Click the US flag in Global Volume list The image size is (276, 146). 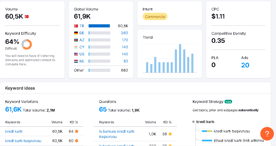[76, 54]
